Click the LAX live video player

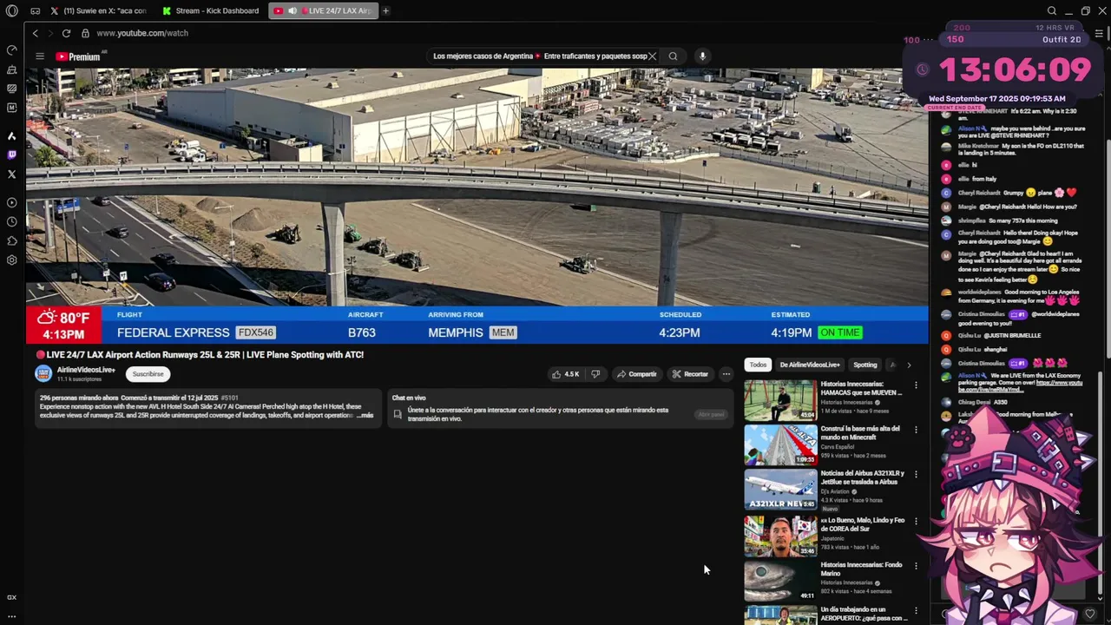point(477,206)
